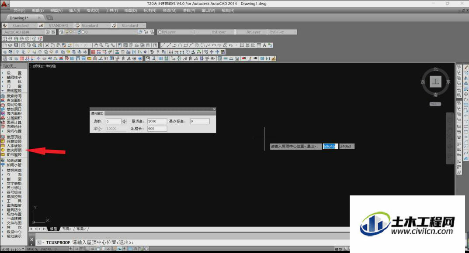Open the 比例 1:100 scale selector

13,249
